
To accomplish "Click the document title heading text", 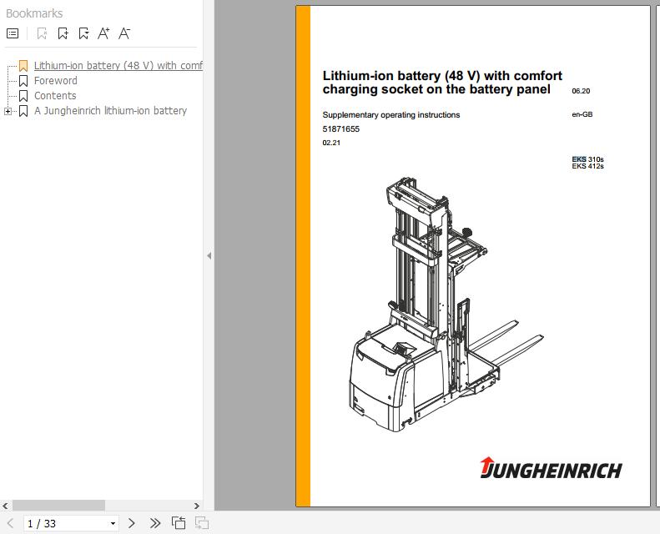I will click(x=442, y=83).
